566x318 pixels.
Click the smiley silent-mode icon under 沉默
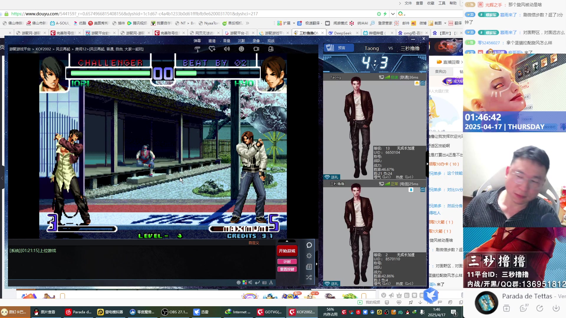point(241,49)
